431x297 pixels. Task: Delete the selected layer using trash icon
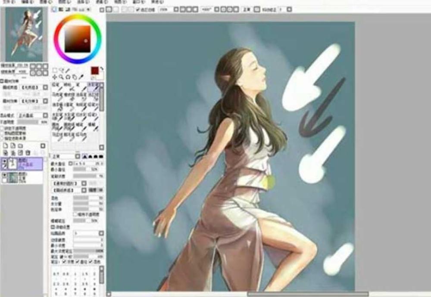(x=28, y=152)
